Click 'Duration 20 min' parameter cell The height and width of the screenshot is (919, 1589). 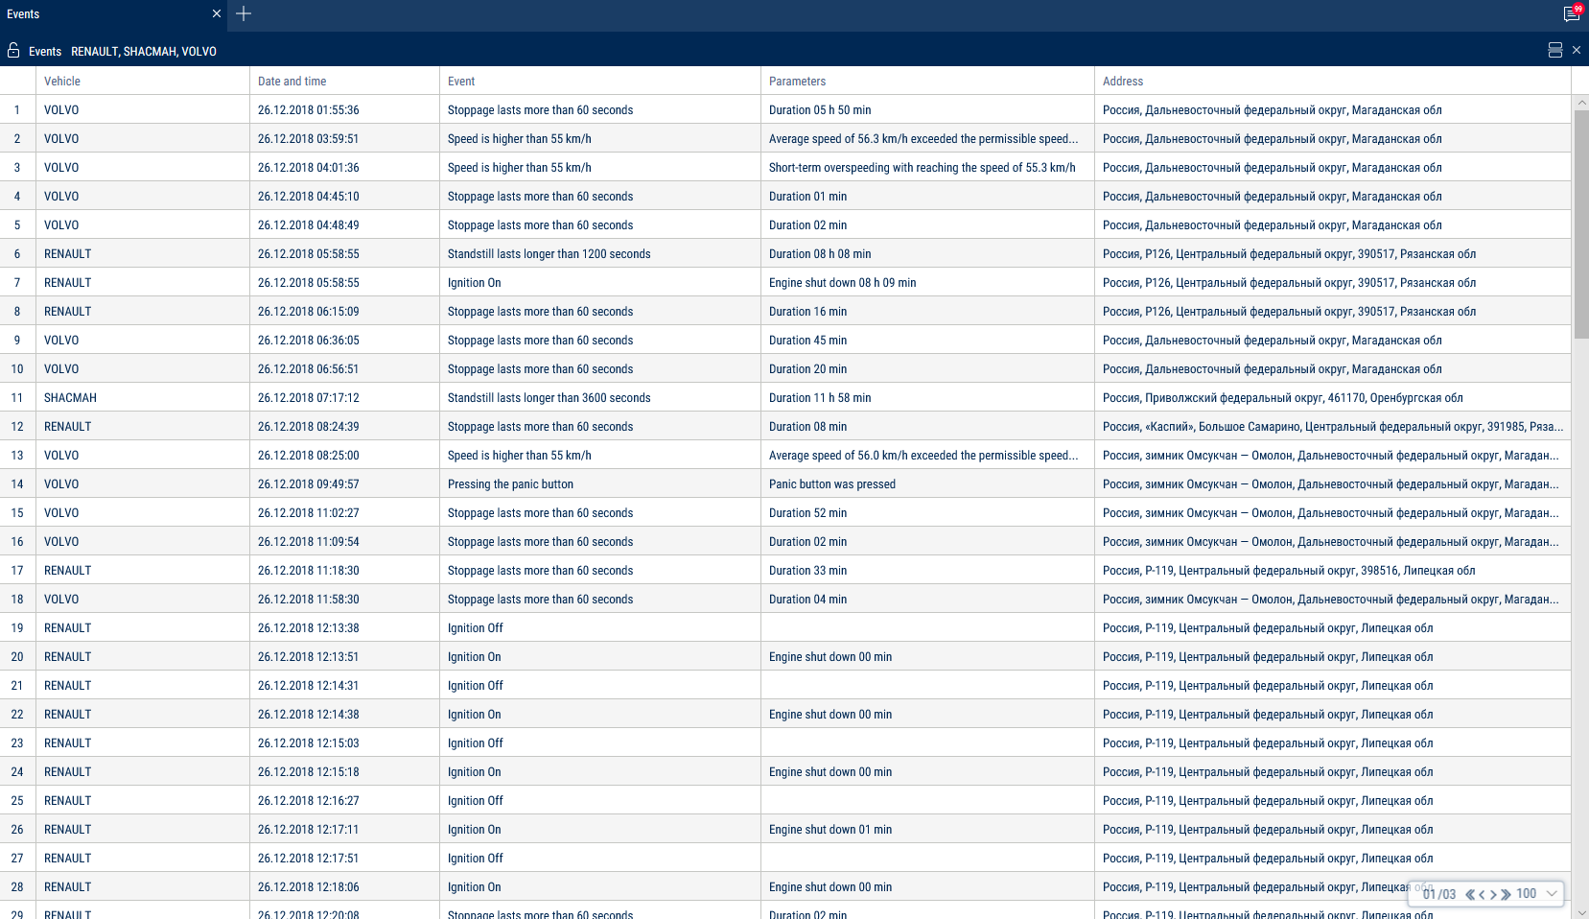[927, 368]
